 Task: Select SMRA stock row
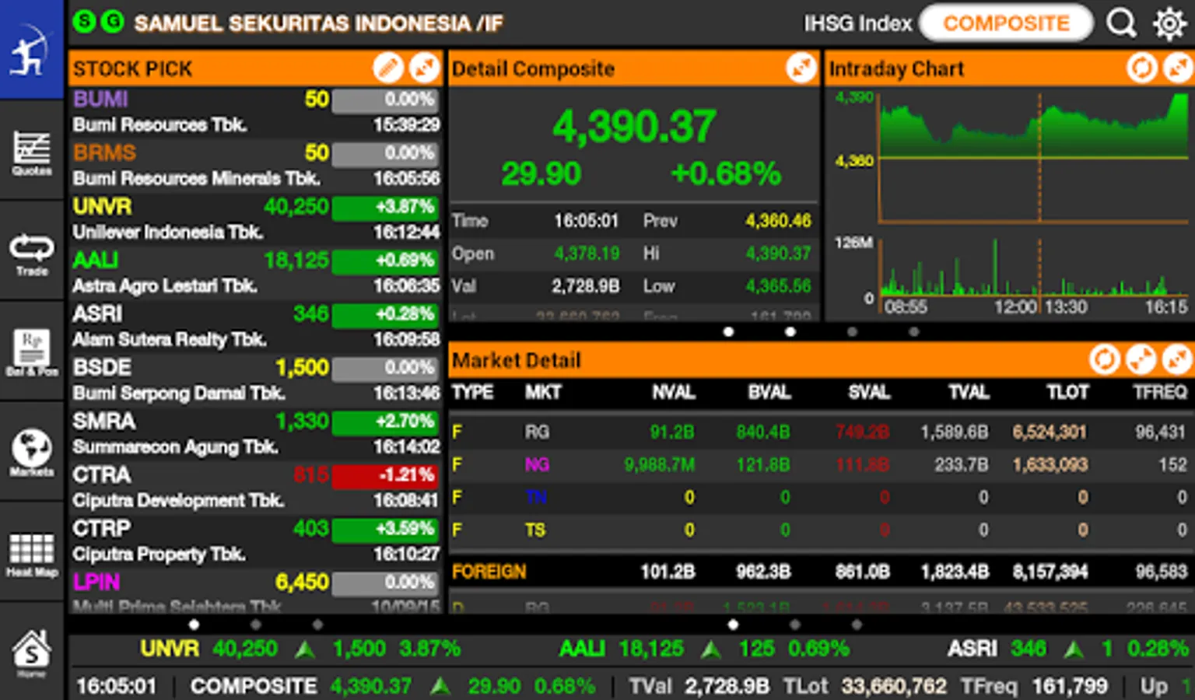tap(256, 434)
